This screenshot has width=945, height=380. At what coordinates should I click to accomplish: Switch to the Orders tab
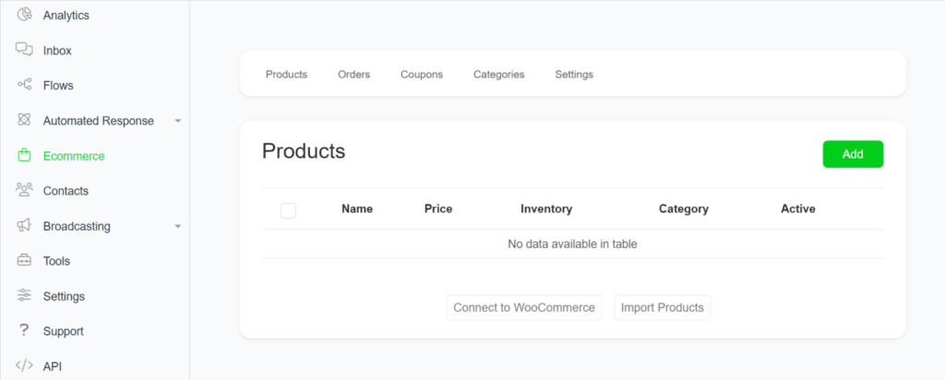[353, 75]
